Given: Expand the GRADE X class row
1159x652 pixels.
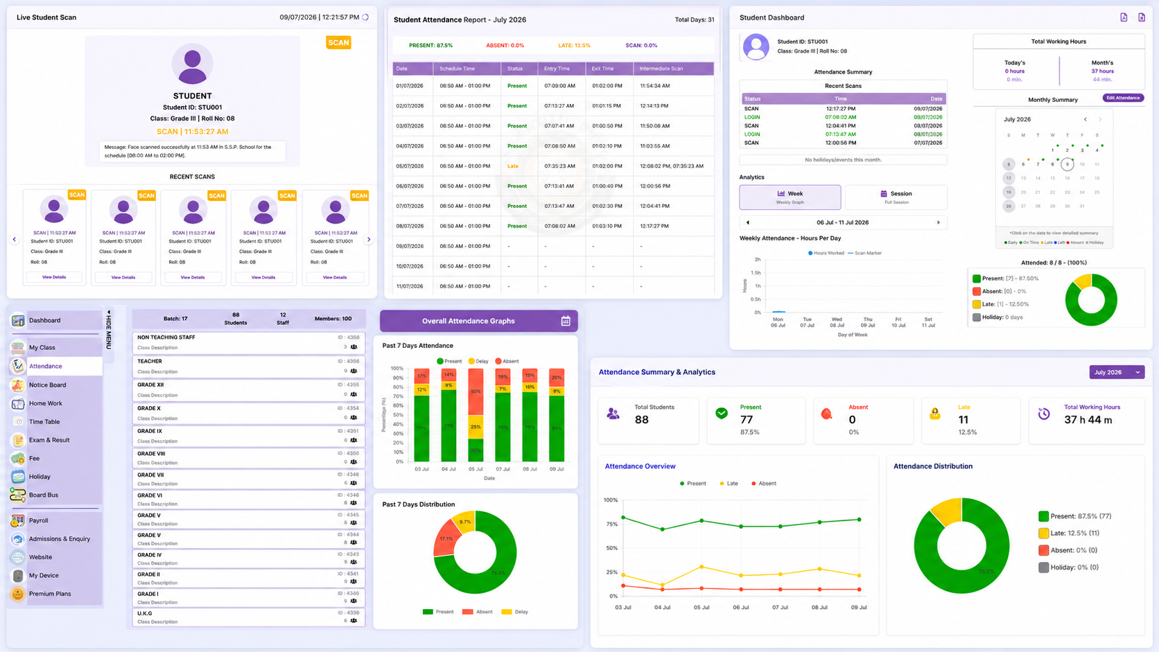Looking at the screenshot, I should [248, 413].
